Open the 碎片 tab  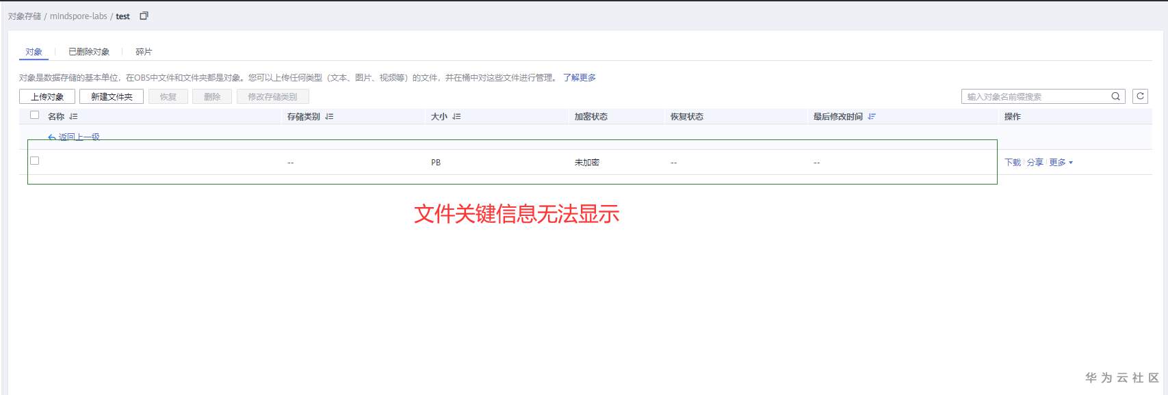(144, 52)
